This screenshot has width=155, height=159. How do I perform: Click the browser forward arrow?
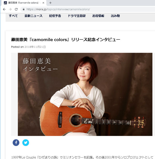tap(10, 9)
